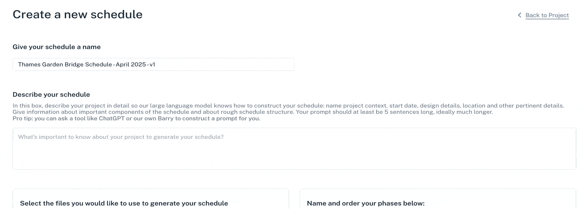Select the file selection panel header
This screenshot has width=587, height=211.
[x=124, y=203]
